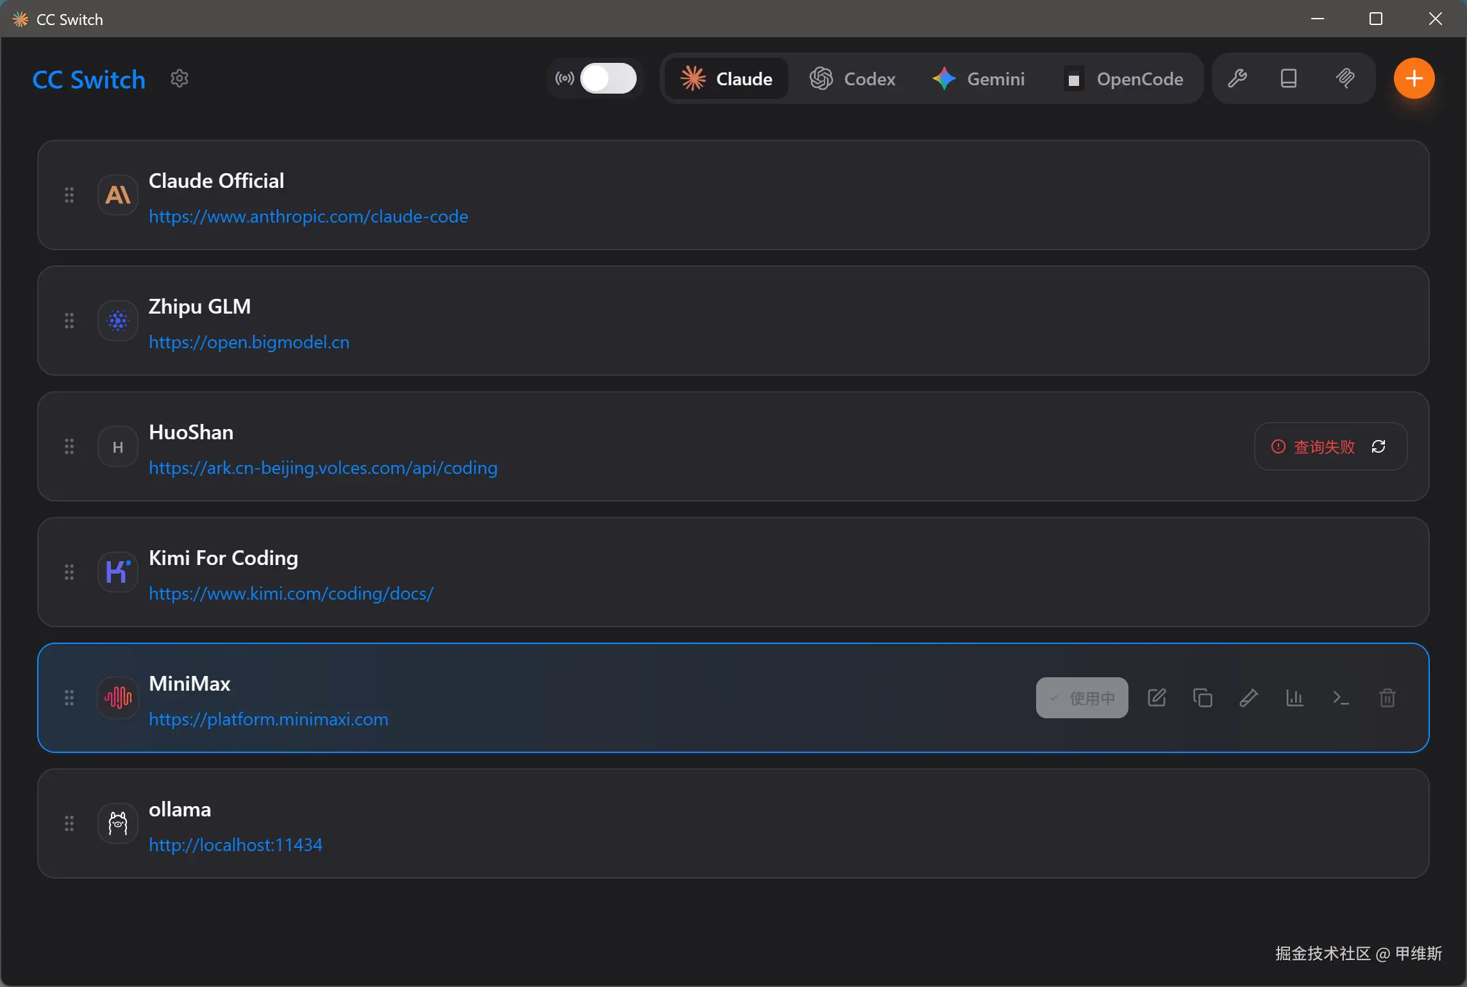Select the Gemini tab
1467x987 pixels.
pos(978,79)
